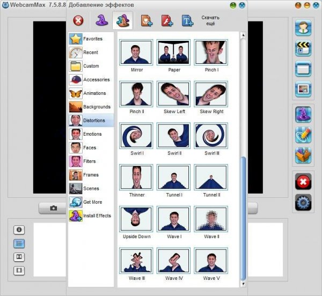This screenshot has height=296, width=322.
Task: Click the info icon button at bottom left
Action: 19,230
